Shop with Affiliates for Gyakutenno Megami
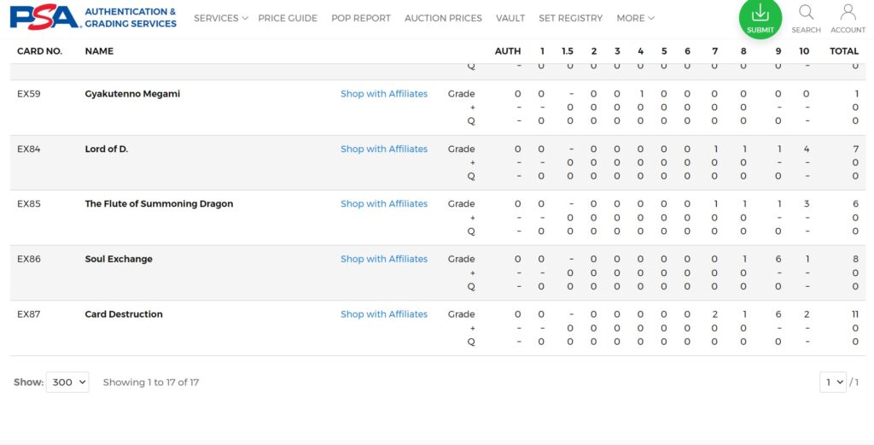 [x=384, y=94]
